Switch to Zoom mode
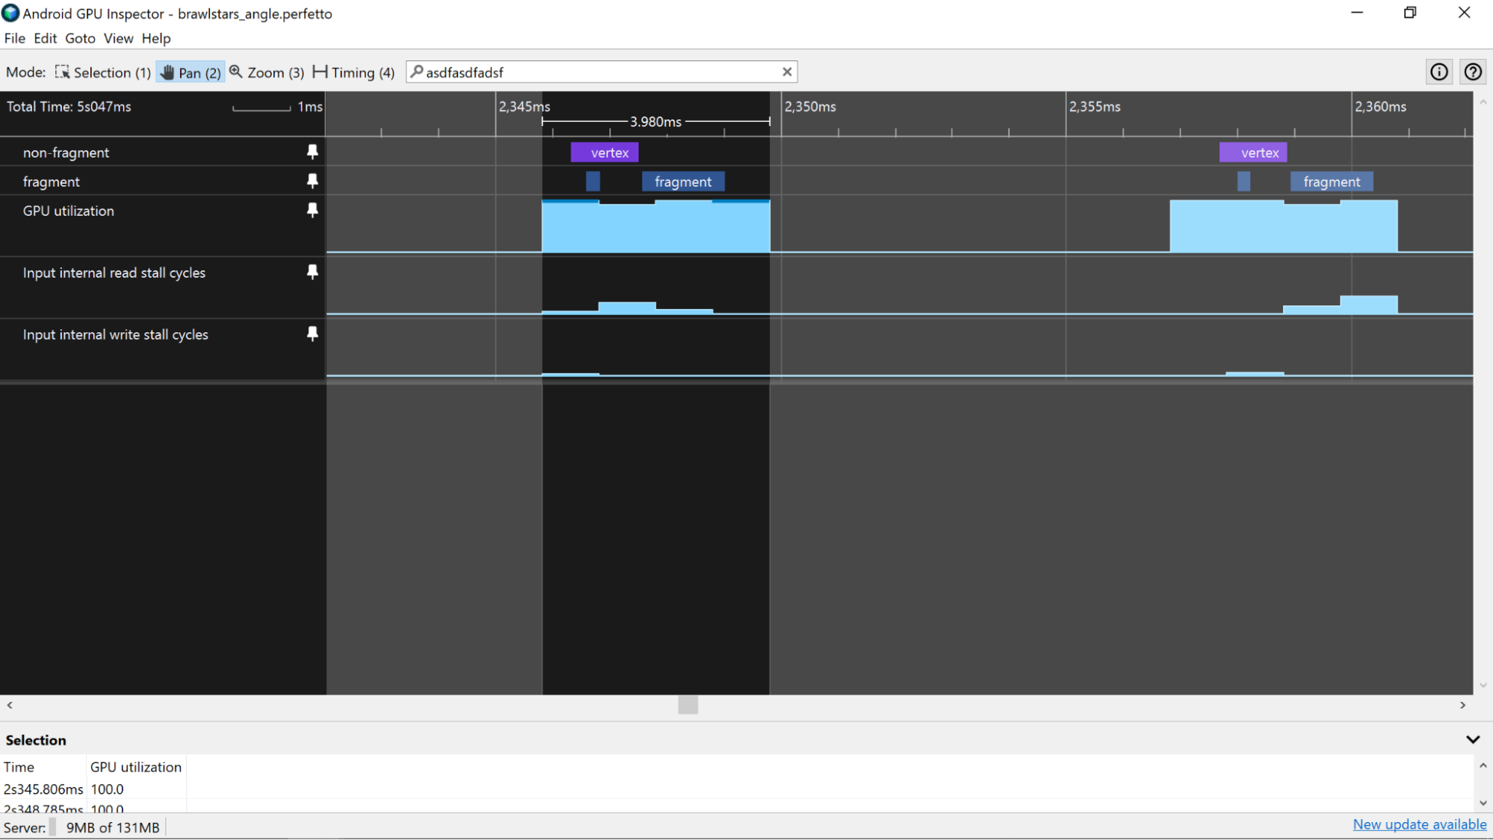This screenshot has height=840, width=1493. (267, 72)
